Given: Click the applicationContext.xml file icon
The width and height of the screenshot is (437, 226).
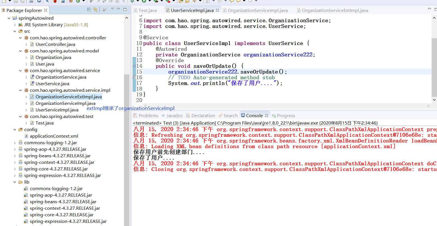Looking at the screenshot, I should coord(26,136).
